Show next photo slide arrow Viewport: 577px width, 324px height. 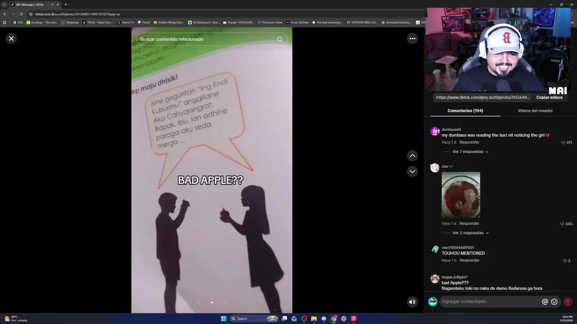(226, 302)
